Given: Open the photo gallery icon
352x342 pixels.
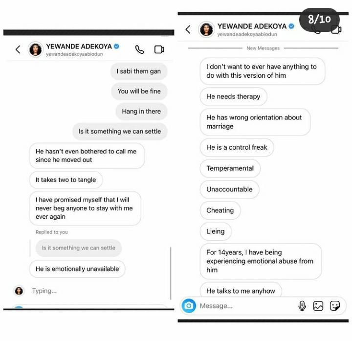Looking at the screenshot, I should (x=318, y=306).
